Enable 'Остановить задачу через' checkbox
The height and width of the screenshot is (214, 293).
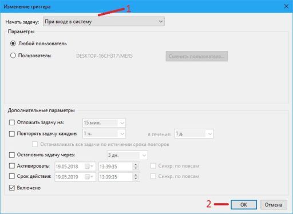coord(12,155)
